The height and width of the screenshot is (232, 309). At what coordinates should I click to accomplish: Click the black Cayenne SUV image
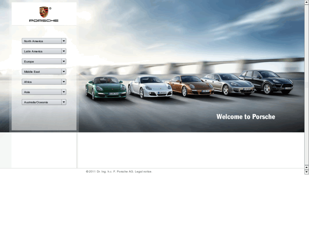click(x=266, y=82)
